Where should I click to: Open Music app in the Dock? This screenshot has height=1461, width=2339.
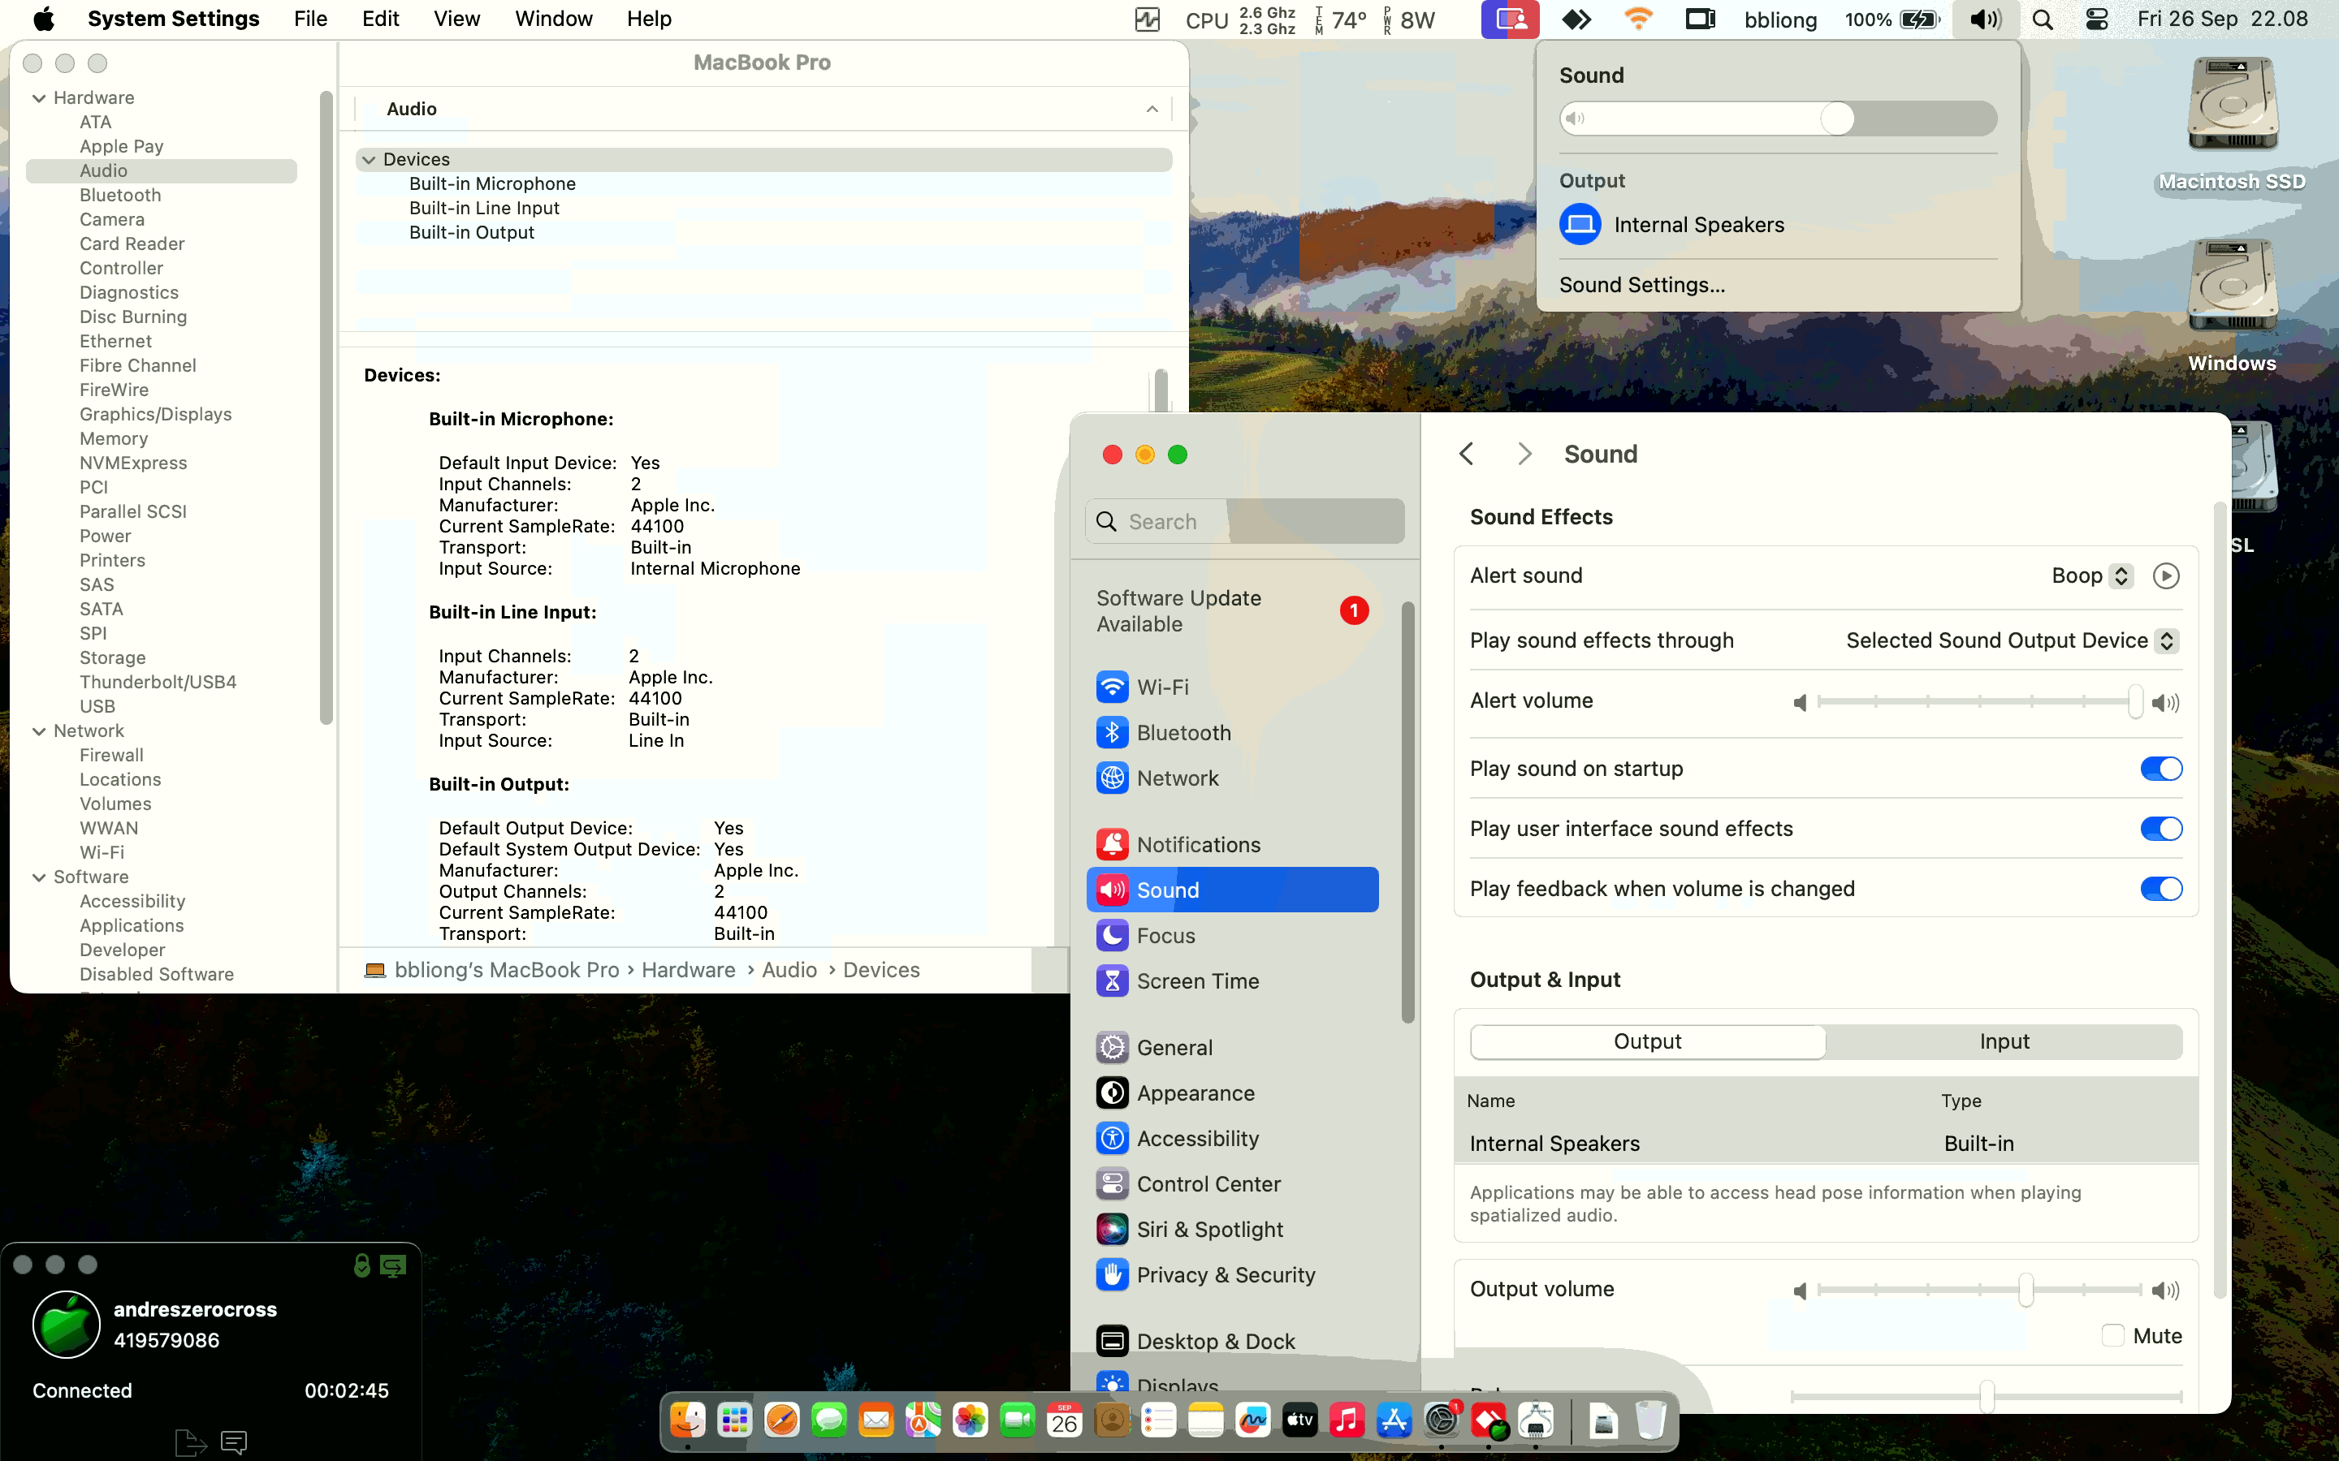tap(1347, 1420)
